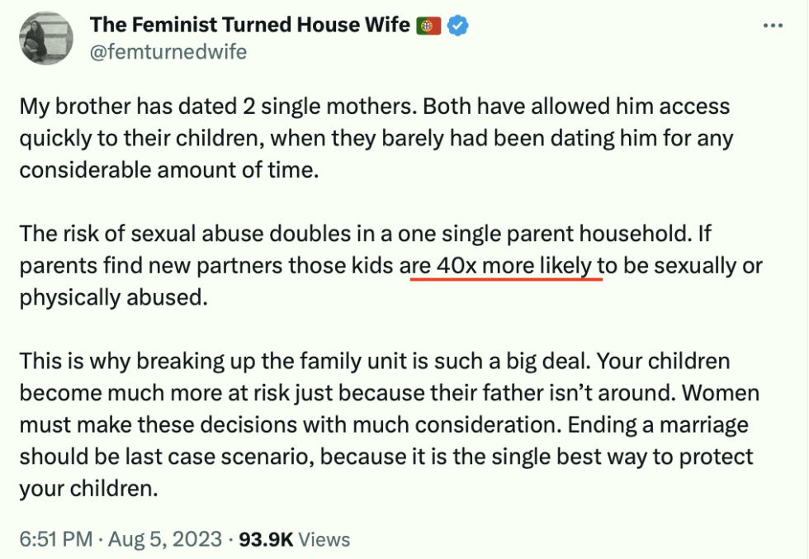Click the three-dot more options icon

coord(773,26)
